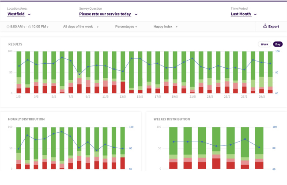This screenshot has height=185, width=287.
Task: Switch results view to Week
Action: 264,44
